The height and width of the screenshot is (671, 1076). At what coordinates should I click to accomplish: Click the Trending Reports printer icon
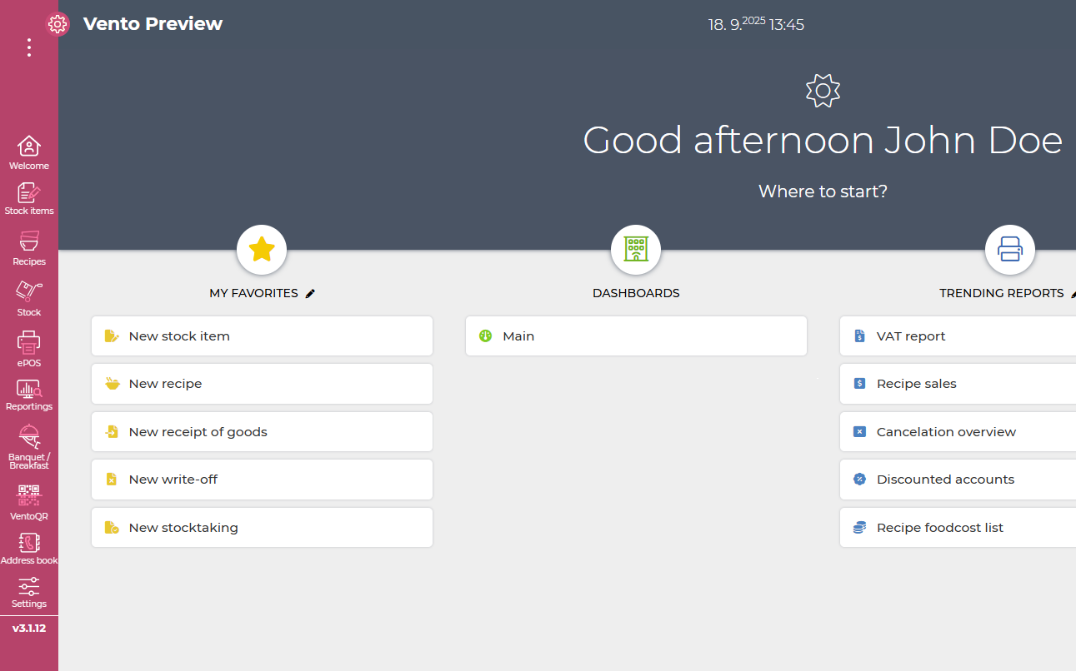(1010, 249)
